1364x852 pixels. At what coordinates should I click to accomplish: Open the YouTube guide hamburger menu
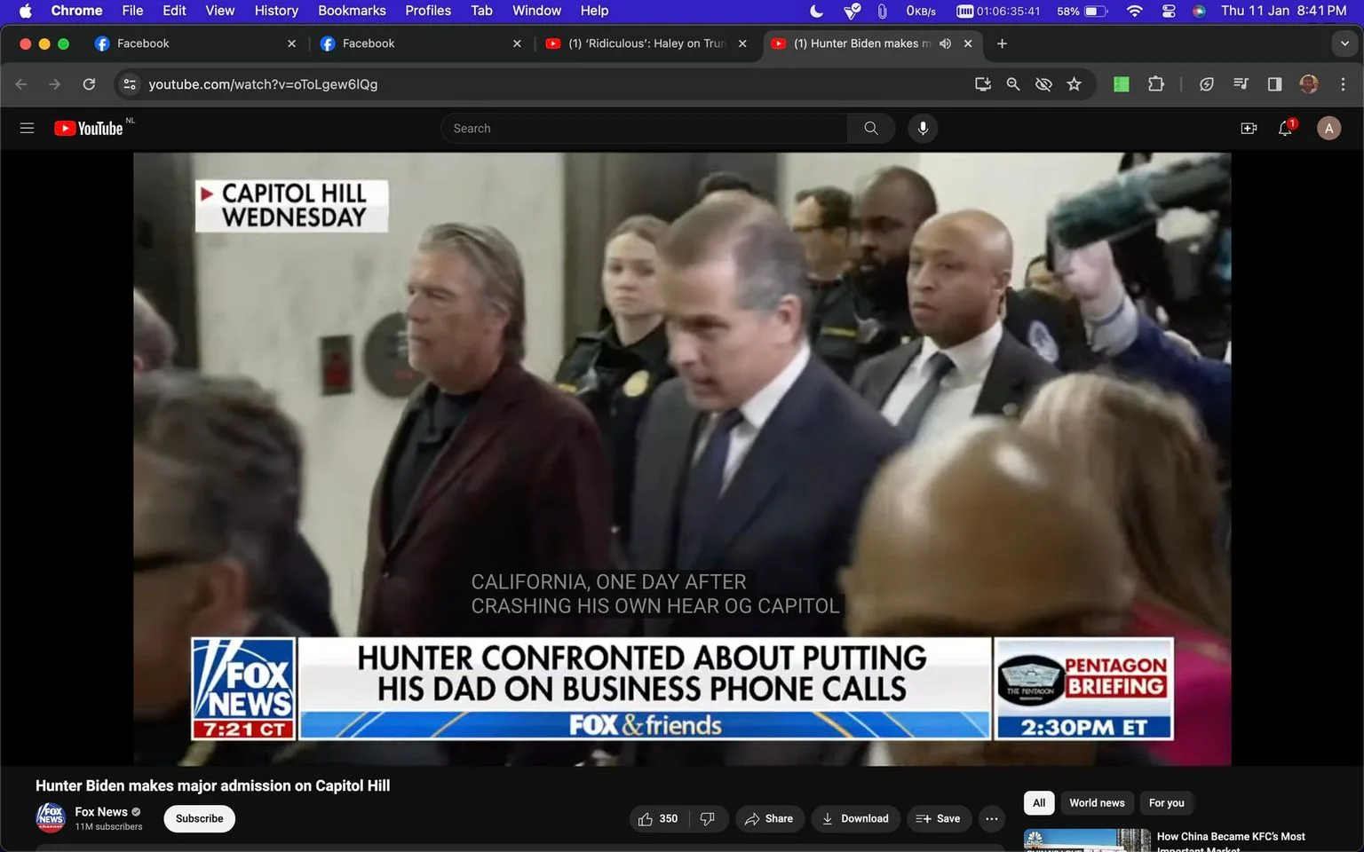tap(27, 129)
